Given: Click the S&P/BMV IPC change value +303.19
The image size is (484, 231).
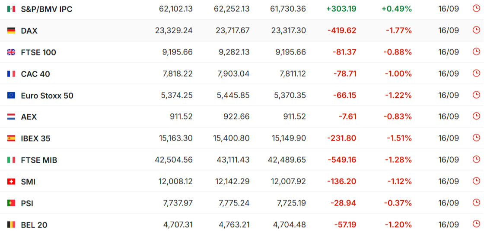Looking at the screenshot, I should [341, 9].
